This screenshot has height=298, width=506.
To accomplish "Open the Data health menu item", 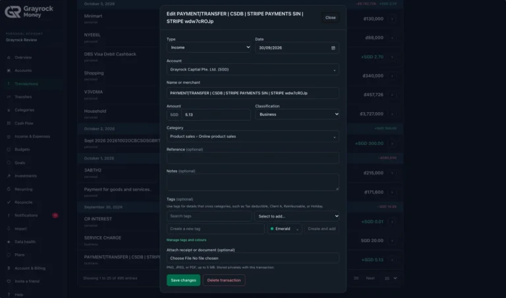I will pyautogui.click(x=32, y=242).
